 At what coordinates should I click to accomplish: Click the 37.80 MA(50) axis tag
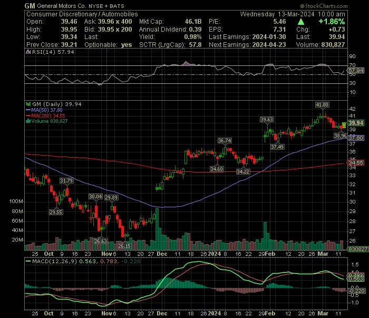(x=356, y=138)
